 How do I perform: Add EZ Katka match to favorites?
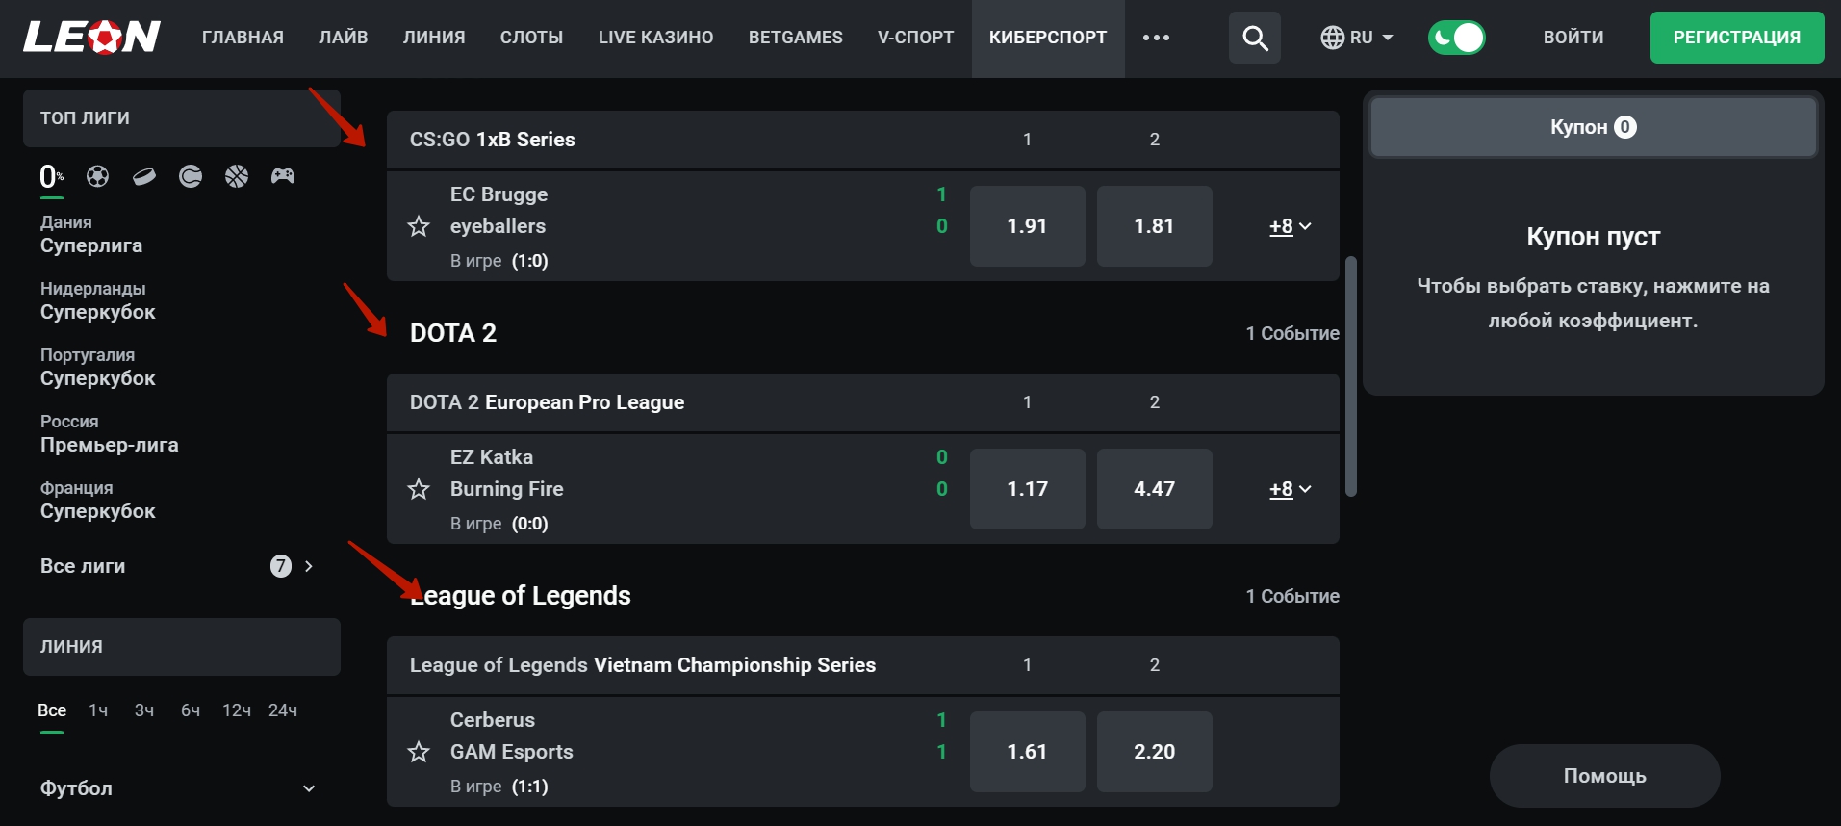pyautogui.click(x=419, y=489)
